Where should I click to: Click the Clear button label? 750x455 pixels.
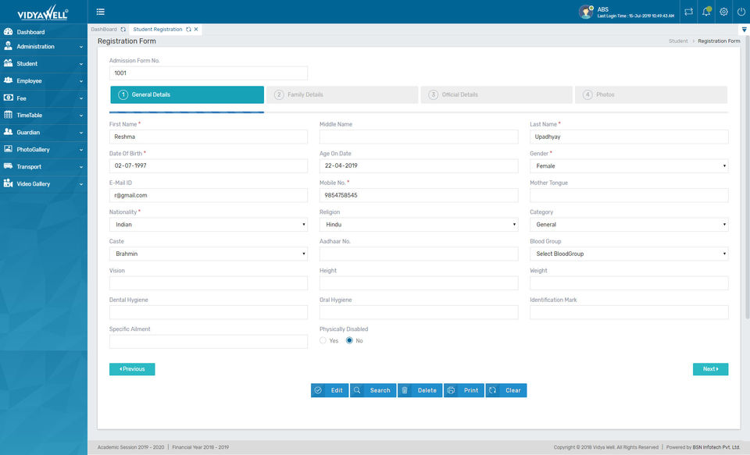point(513,390)
